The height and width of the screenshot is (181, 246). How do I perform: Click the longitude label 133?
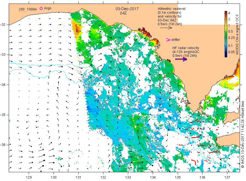point(128,177)
